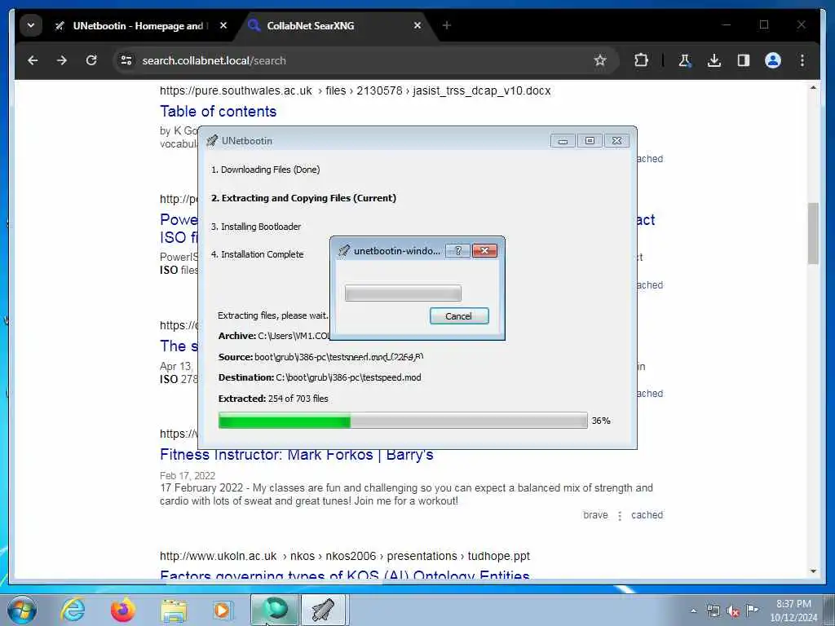Open Chrome's three-dot menu

(802, 60)
